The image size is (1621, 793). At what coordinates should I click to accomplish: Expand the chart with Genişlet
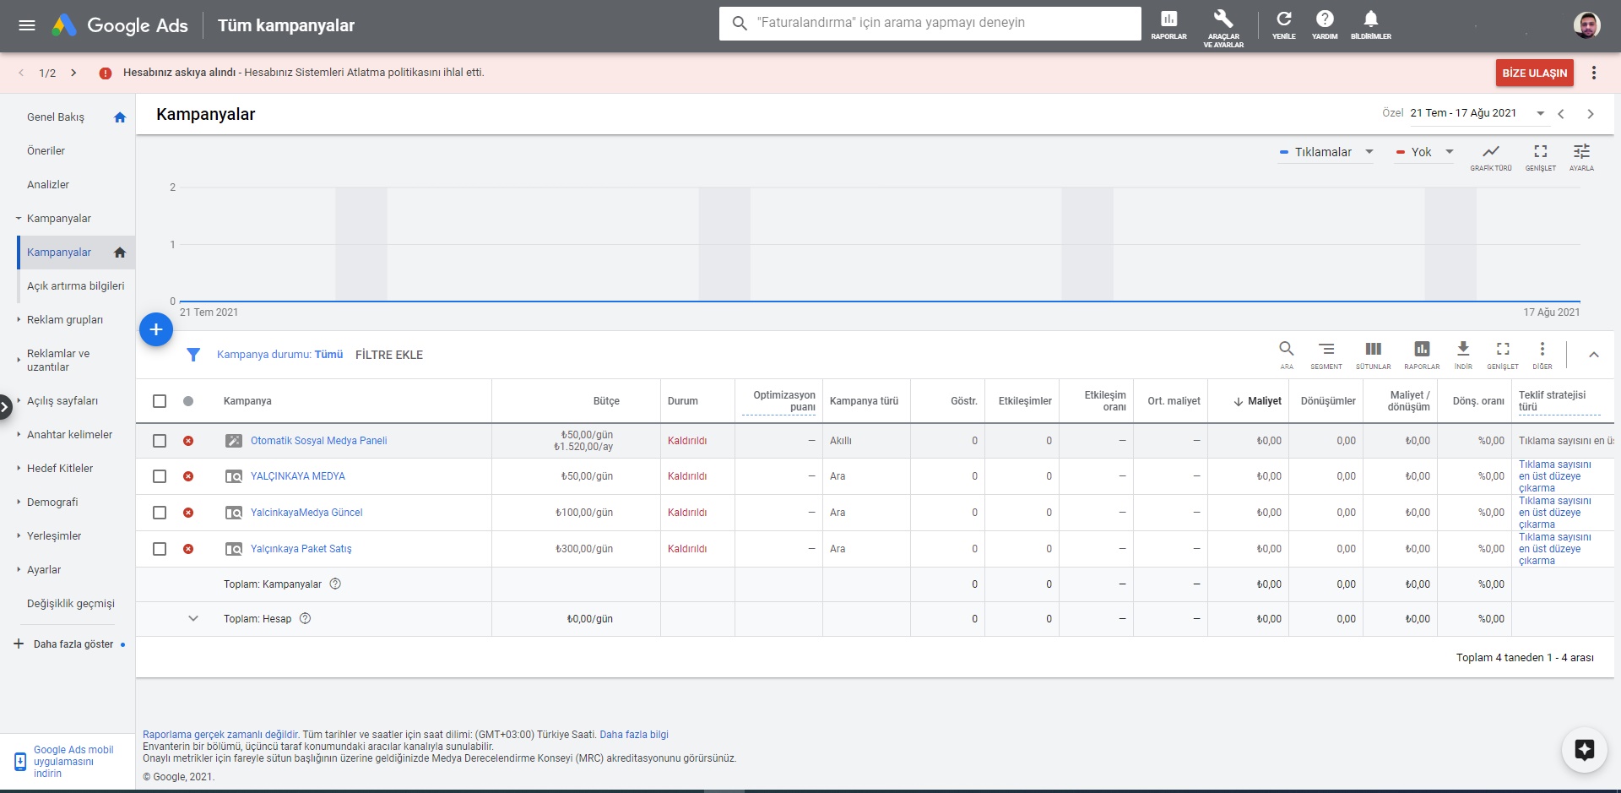click(x=1541, y=156)
